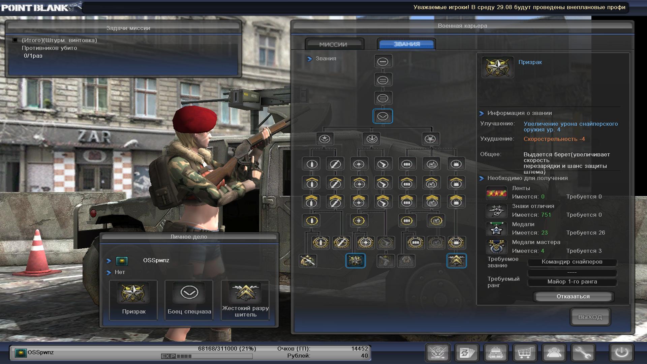The width and height of the screenshot is (647, 364).
Task: Open the PB cards icon
Action: (x=467, y=353)
